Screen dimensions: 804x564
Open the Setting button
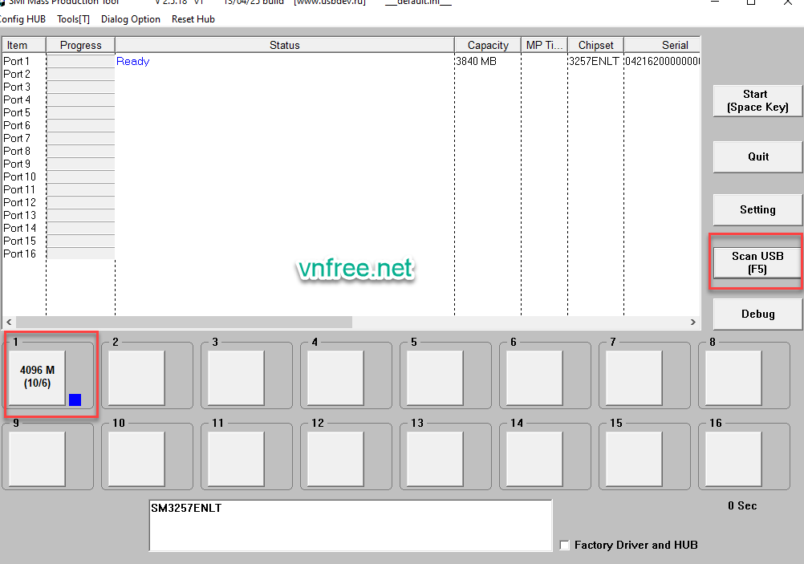click(x=757, y=209)
